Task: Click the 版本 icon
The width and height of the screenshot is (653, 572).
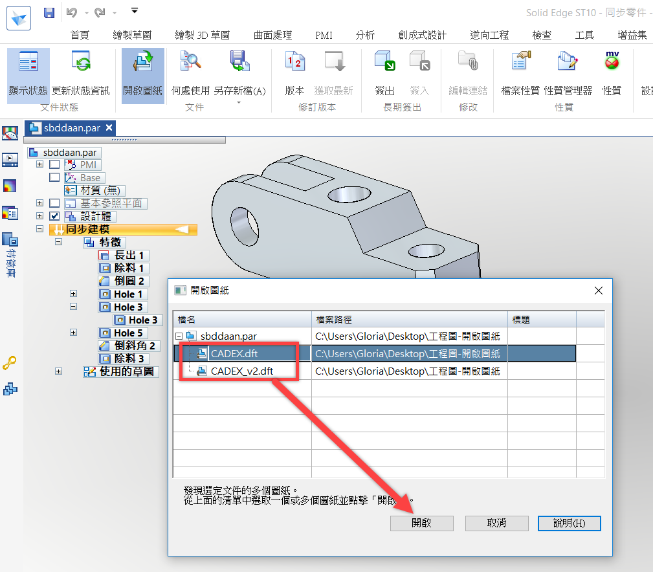Action: coord(295,61)
